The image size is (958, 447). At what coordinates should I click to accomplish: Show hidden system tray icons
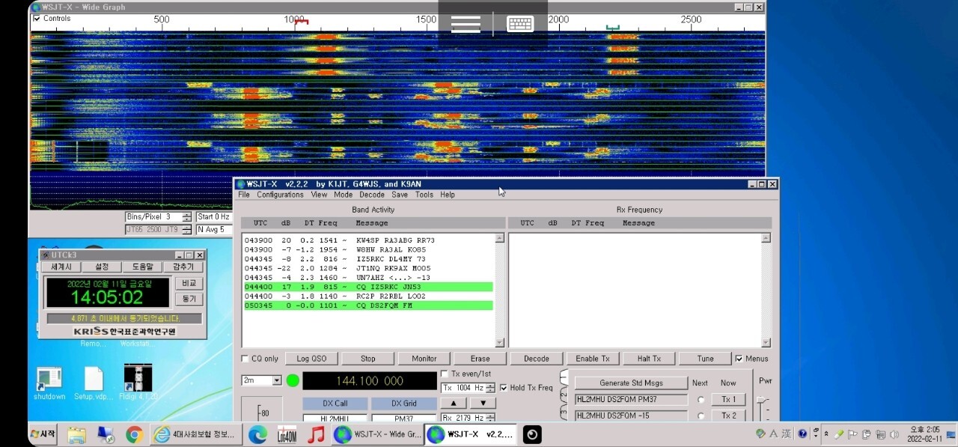(x=826, y=434)
